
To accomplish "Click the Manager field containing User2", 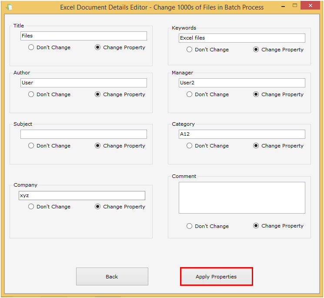I will (242, 83).
